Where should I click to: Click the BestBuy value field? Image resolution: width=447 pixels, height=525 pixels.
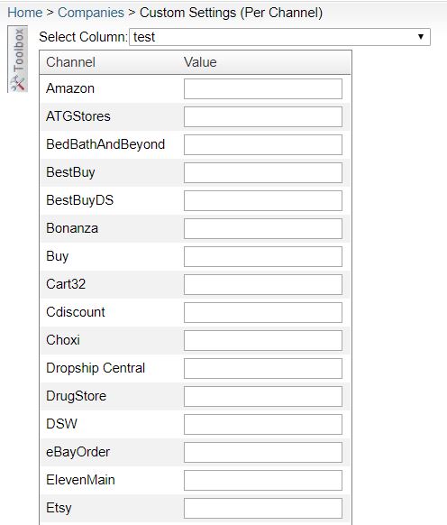(x=263, y=173)
